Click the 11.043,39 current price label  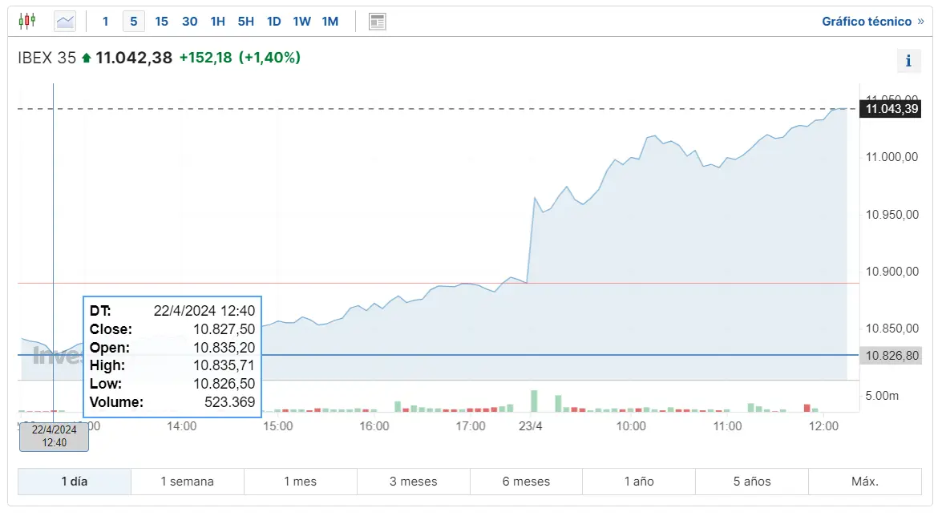click(891, 109)
